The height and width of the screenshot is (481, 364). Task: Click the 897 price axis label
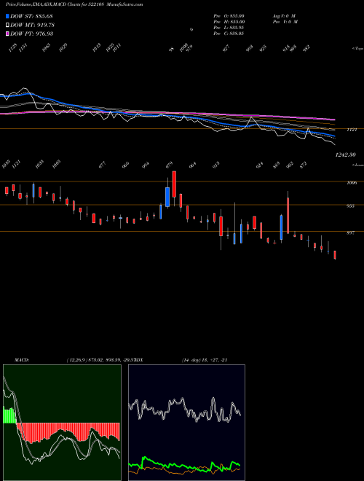click(x=352, y=232)
